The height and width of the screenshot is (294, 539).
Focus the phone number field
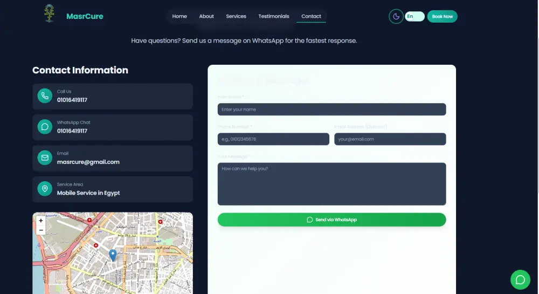point(273,139)
